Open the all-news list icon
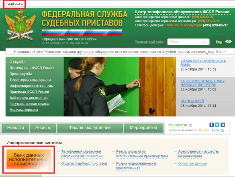This screenshot has width=235, height=177. (x=190, y=125)
